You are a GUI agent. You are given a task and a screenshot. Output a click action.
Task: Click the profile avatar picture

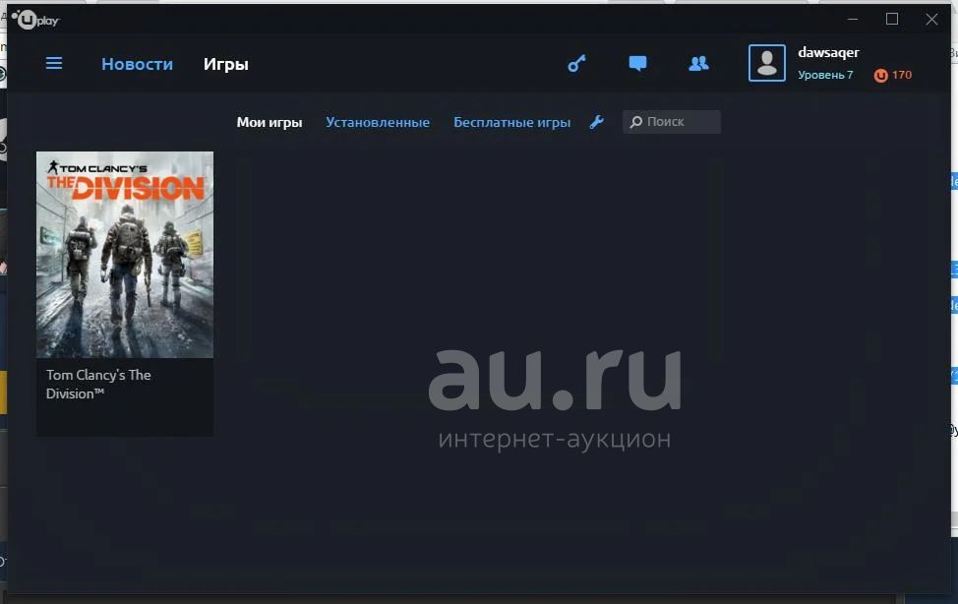(x=767, y=63)
